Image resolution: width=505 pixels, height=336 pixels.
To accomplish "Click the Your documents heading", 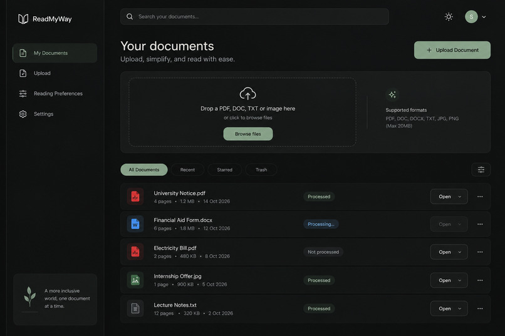I will [167, 46].
